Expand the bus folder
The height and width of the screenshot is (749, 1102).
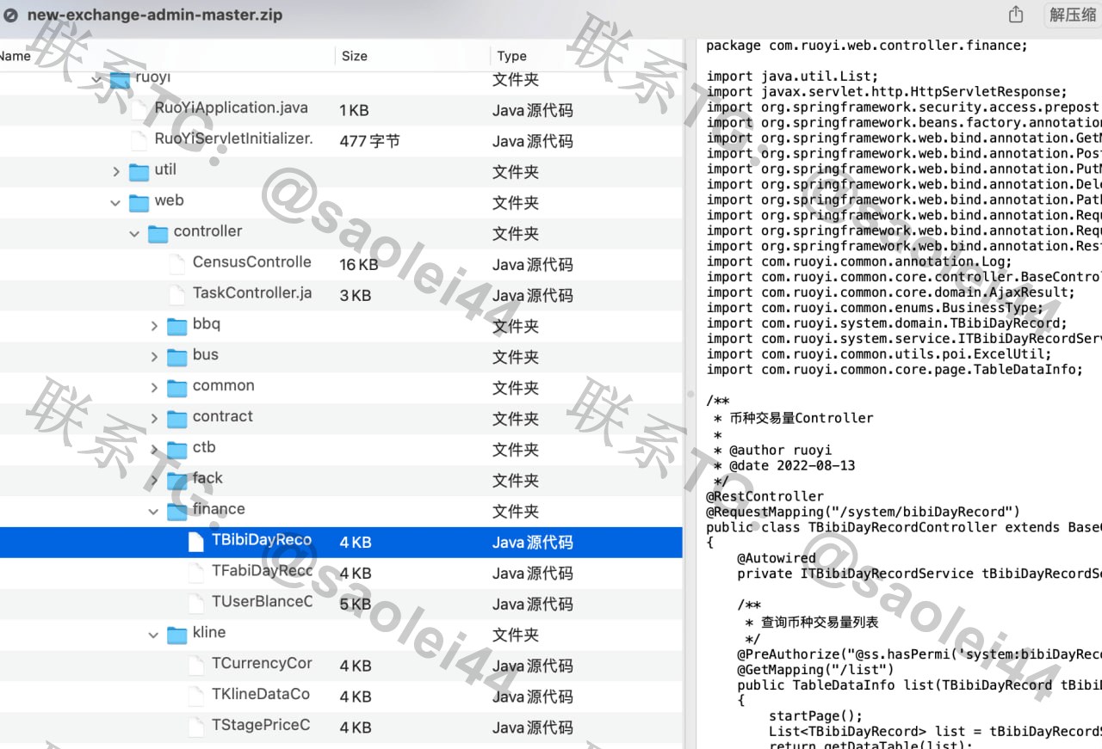click(x=154, y=357)
